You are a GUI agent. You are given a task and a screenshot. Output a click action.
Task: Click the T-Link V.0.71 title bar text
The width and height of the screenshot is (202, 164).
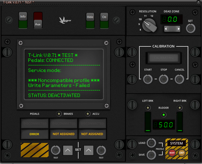coord(19,2)
